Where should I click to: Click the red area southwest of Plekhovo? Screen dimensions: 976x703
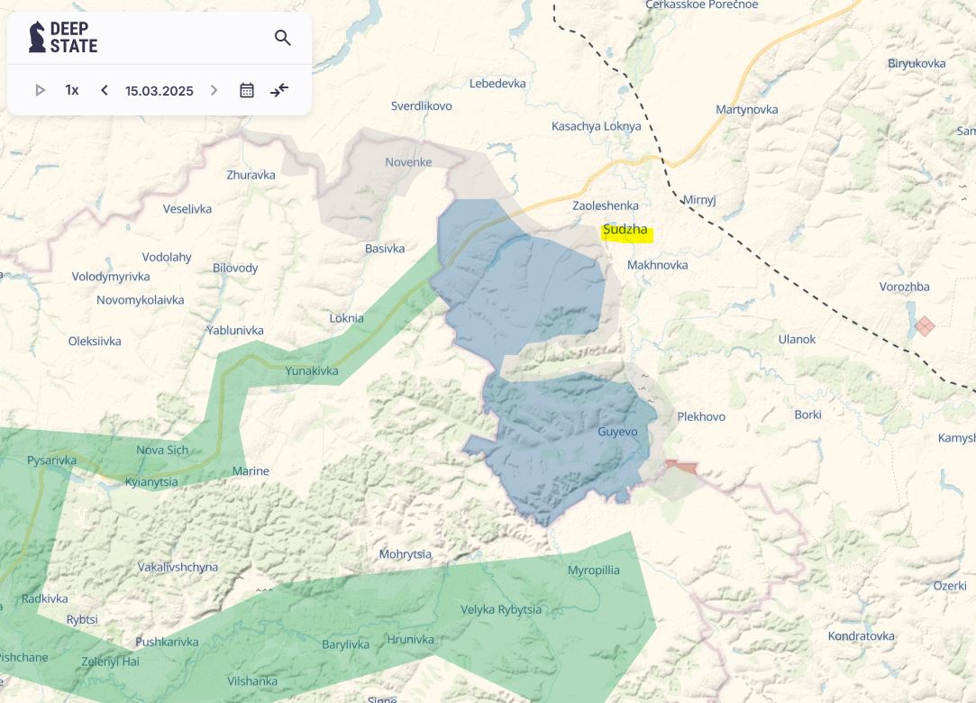(x=680, y=467)
